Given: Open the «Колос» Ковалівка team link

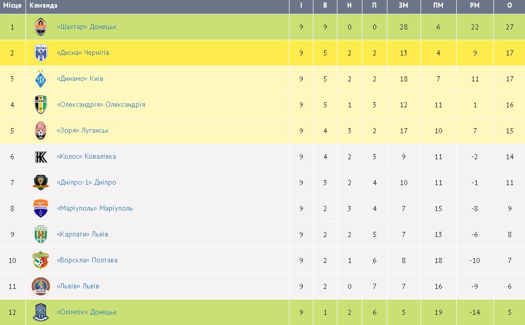Looking at the screenshot, I should point(86,157).
